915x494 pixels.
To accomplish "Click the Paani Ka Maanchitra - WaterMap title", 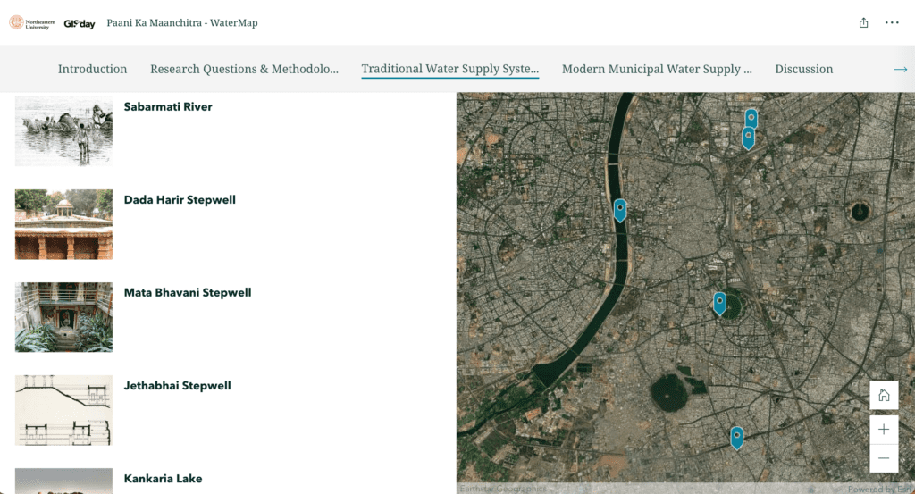I will click(x=182, y=22).
